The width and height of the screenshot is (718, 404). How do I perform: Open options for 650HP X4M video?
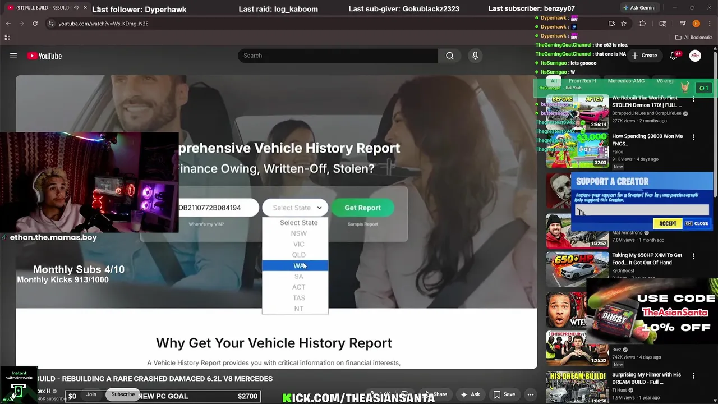693,256
